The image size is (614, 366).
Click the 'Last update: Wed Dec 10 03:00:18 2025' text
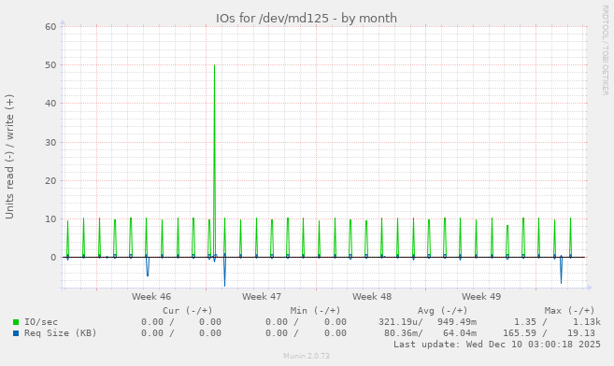pos(497,345)
